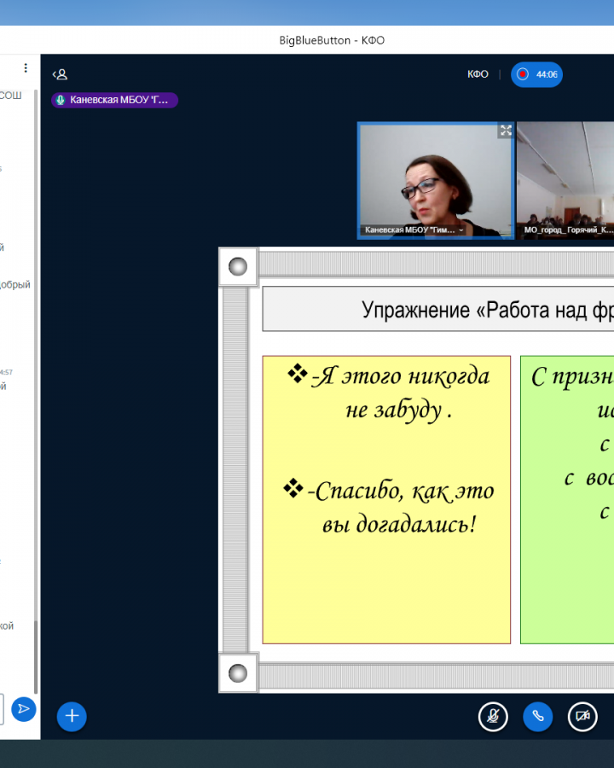This screenshot has width=614, height=768.
Task: Open the МО_город_Горячий_К webcam user menu
Action: click(567, 230)
